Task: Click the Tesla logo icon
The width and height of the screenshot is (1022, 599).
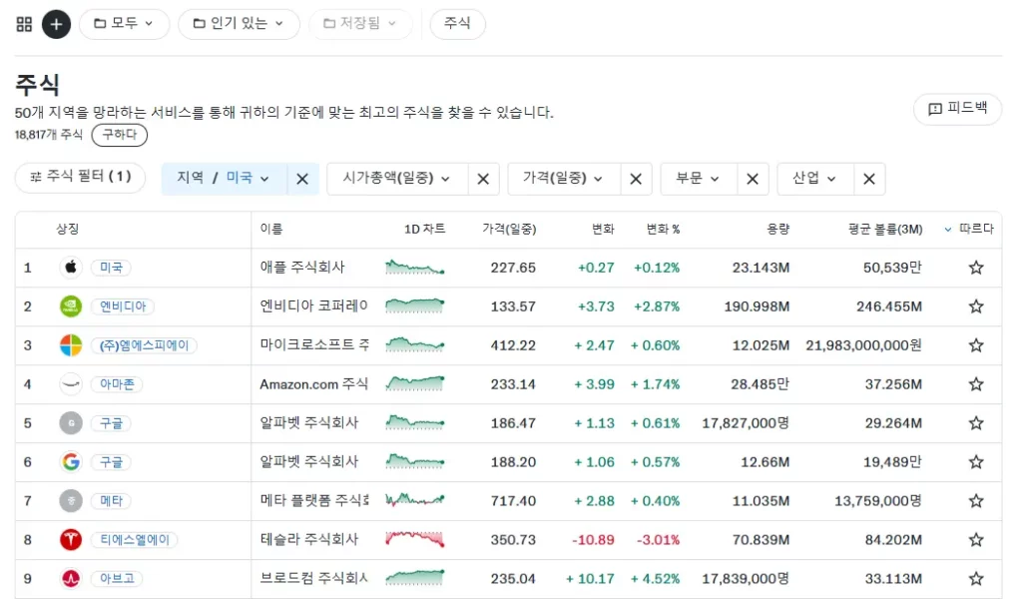Action: click(71, 540)
